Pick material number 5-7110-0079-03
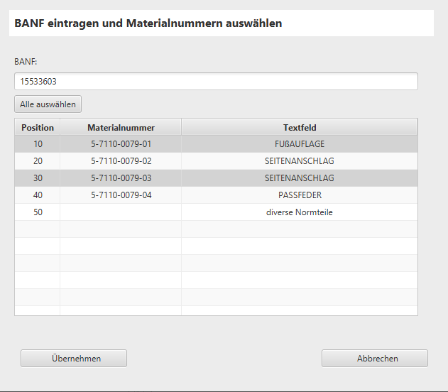The image size is (448, 392). point(121,178)
